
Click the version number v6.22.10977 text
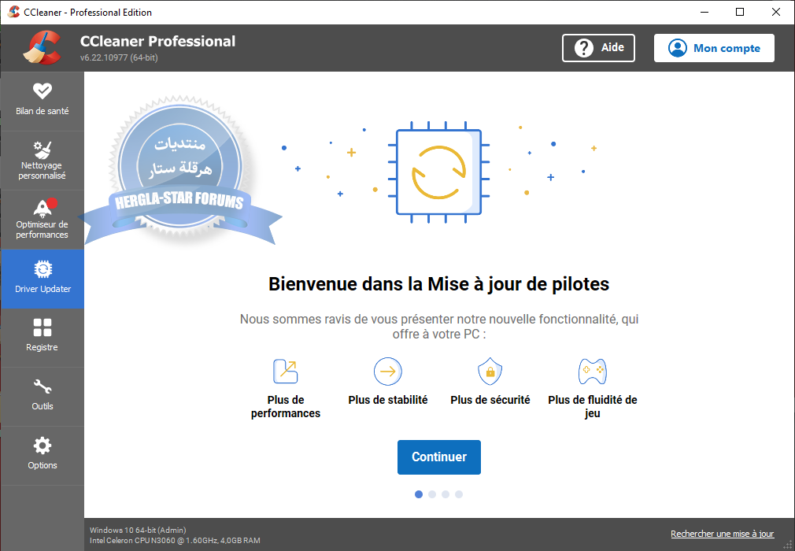coord(119,57)
